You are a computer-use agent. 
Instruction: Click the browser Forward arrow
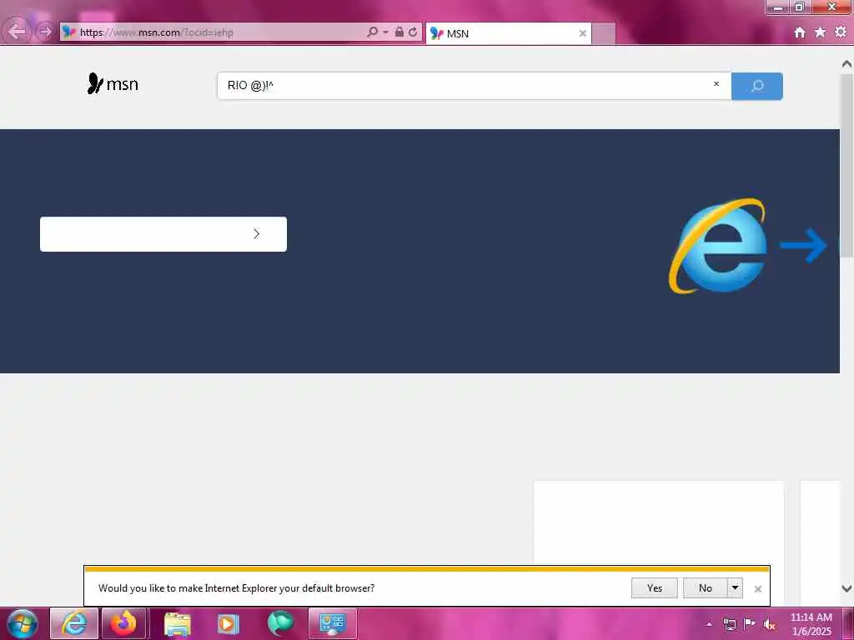click(x=45, y=32)
